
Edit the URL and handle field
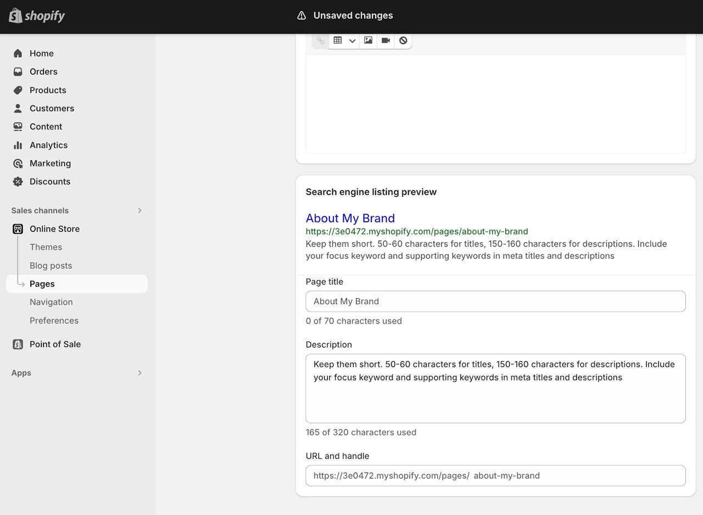[577, 475]
